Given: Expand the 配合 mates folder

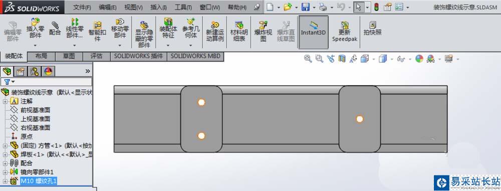Looking at the screenshot, I should pyautogui.click(x=5, y=163).
